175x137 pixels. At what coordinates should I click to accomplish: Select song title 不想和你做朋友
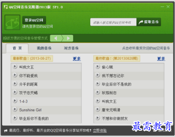pos(115,119)
